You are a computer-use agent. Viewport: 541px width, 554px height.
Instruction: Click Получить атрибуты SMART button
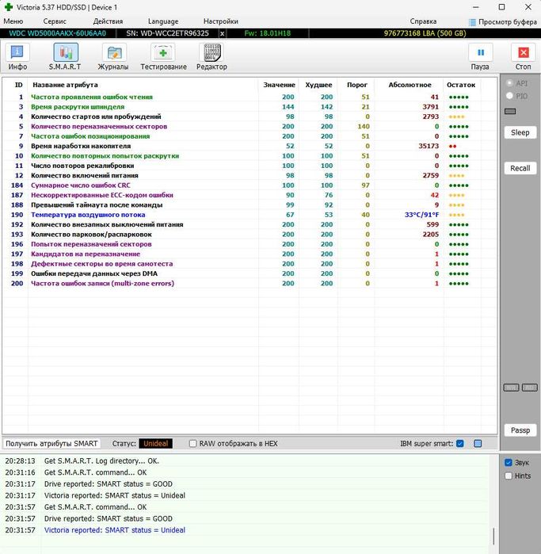(51, 443)
